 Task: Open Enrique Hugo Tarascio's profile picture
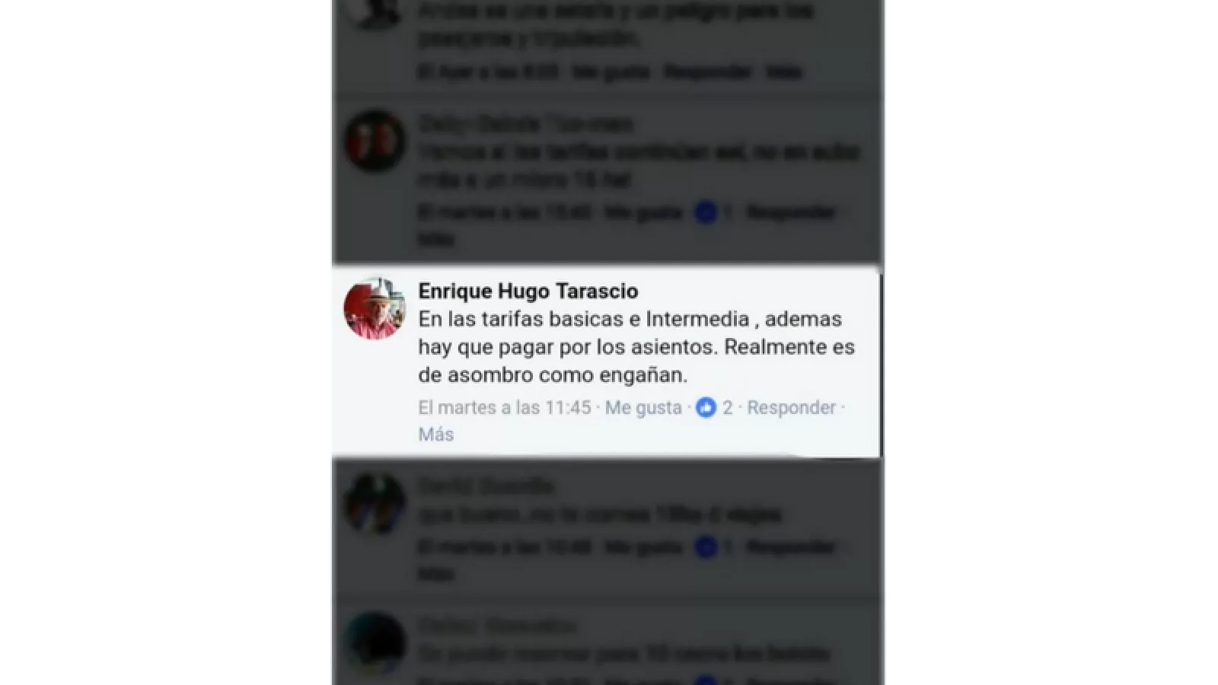(x=375, y=307)
